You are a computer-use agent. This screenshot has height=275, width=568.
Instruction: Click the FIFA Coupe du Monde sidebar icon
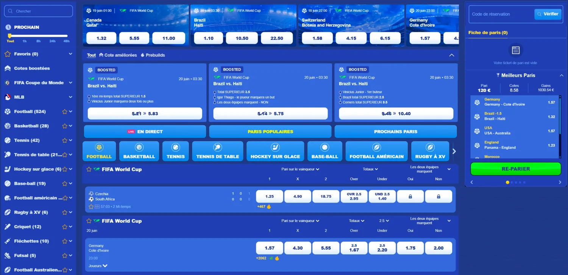tap(8, 83)
